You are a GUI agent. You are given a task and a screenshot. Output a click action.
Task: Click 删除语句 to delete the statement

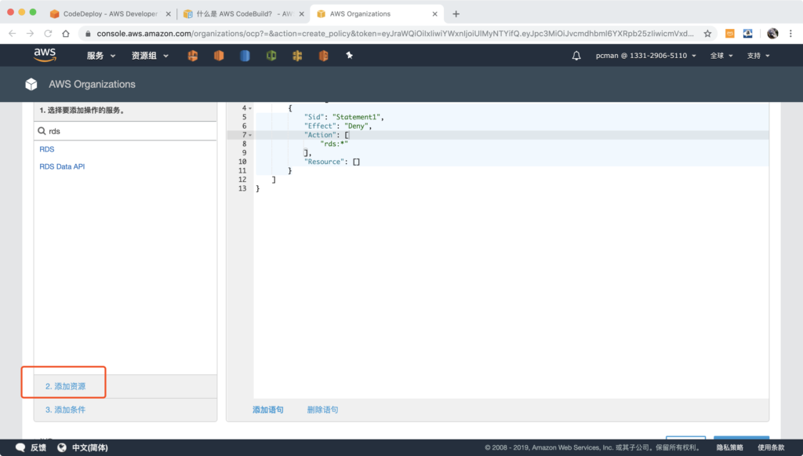coord(322,410)
